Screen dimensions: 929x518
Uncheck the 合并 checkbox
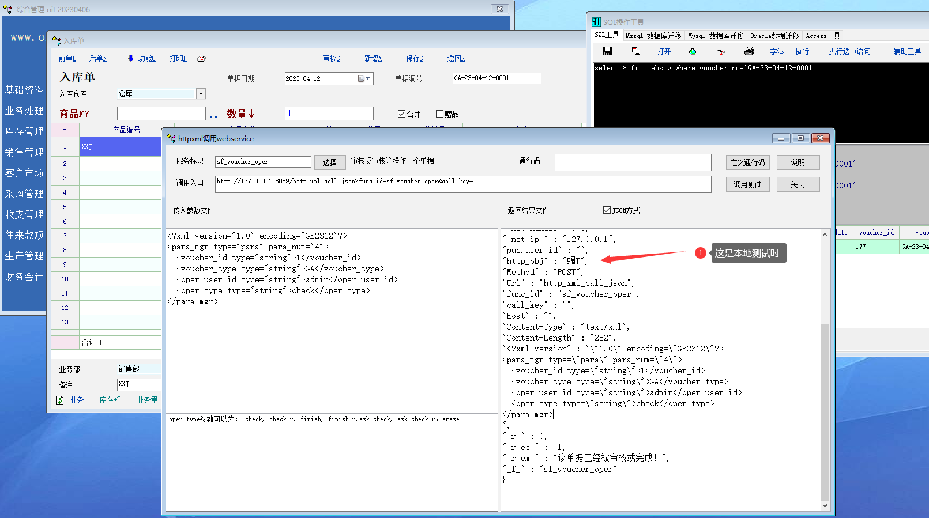[402, 114]
